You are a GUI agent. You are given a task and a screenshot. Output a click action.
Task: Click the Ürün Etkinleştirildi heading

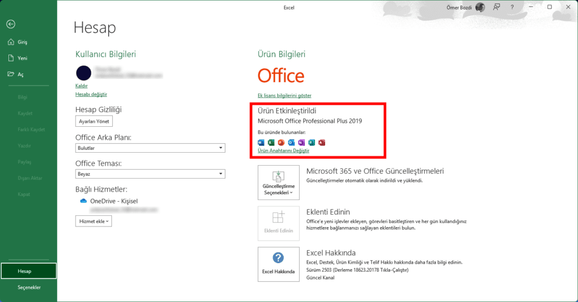tap(287, 111)
